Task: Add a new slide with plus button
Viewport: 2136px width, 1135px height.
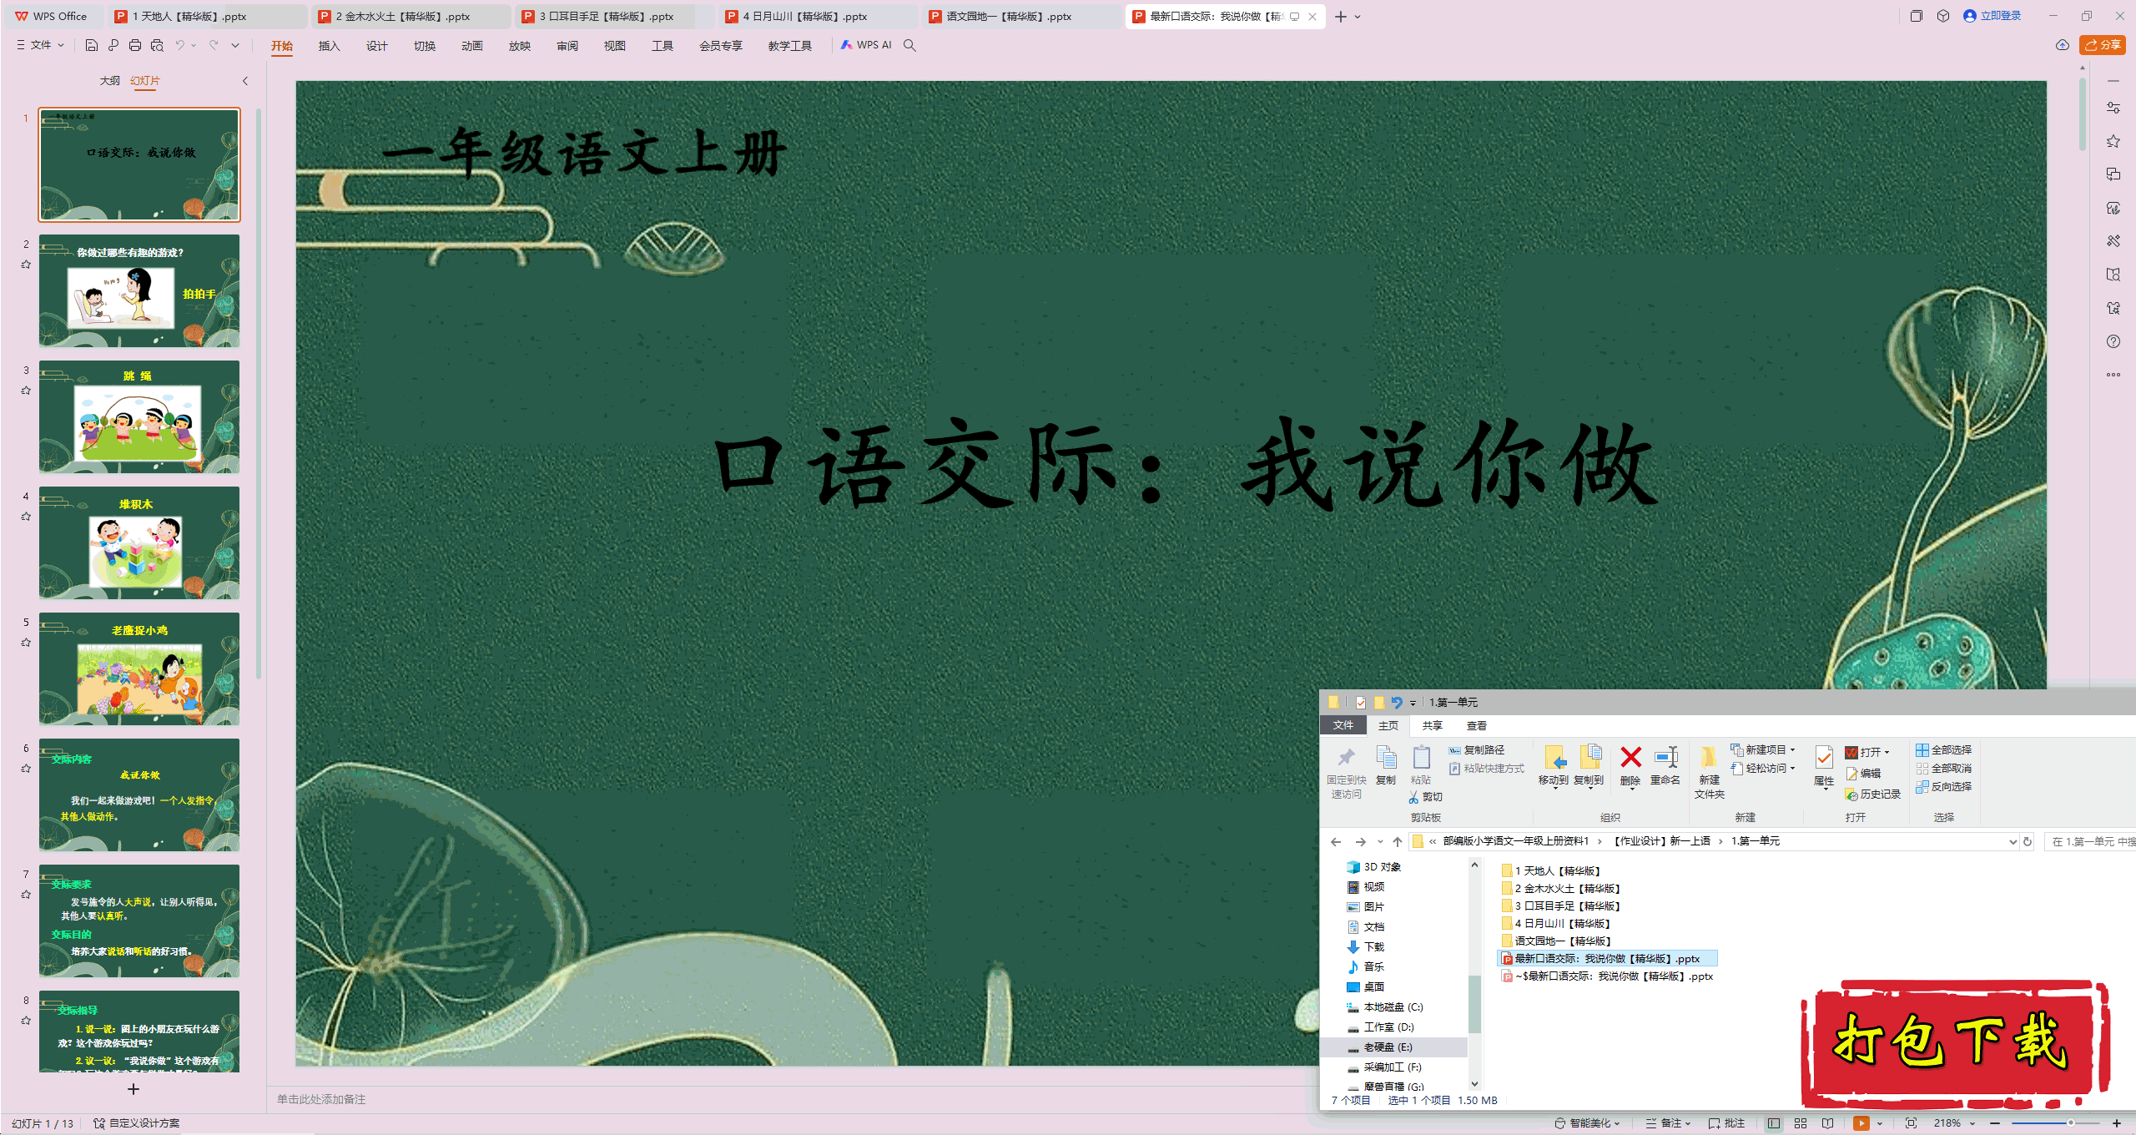Action: 133,1089
